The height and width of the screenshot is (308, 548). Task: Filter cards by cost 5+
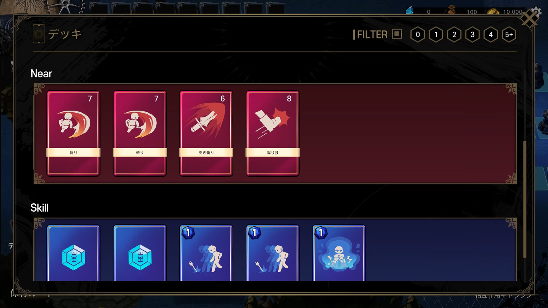[509, 35]
